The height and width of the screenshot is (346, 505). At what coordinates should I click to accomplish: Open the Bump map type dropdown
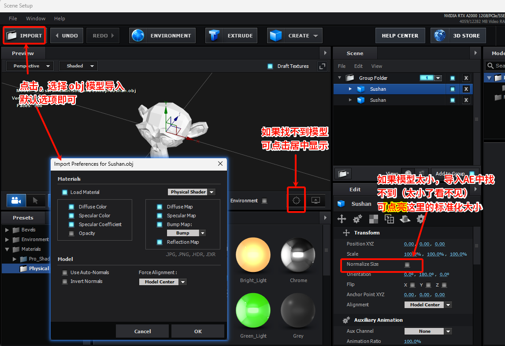point(186,233)
